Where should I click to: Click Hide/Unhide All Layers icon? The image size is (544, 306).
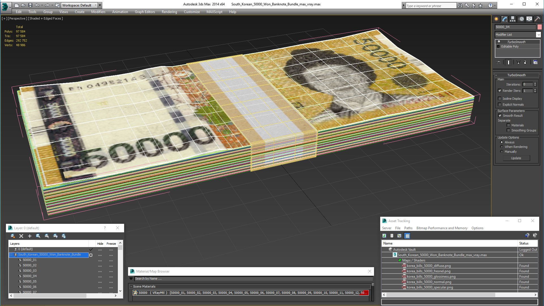55,236
